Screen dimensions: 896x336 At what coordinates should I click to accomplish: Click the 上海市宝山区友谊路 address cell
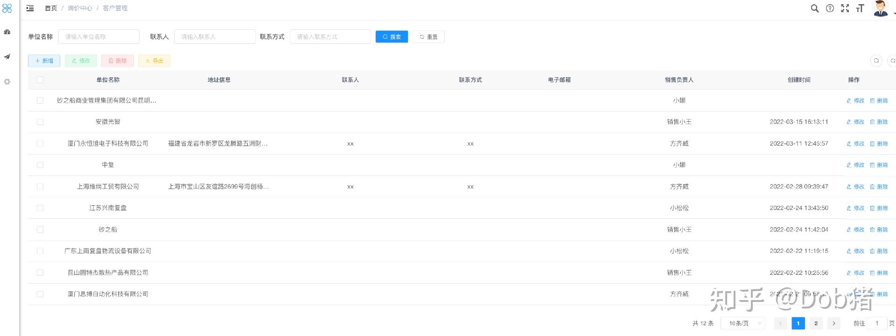coord(218,187)
